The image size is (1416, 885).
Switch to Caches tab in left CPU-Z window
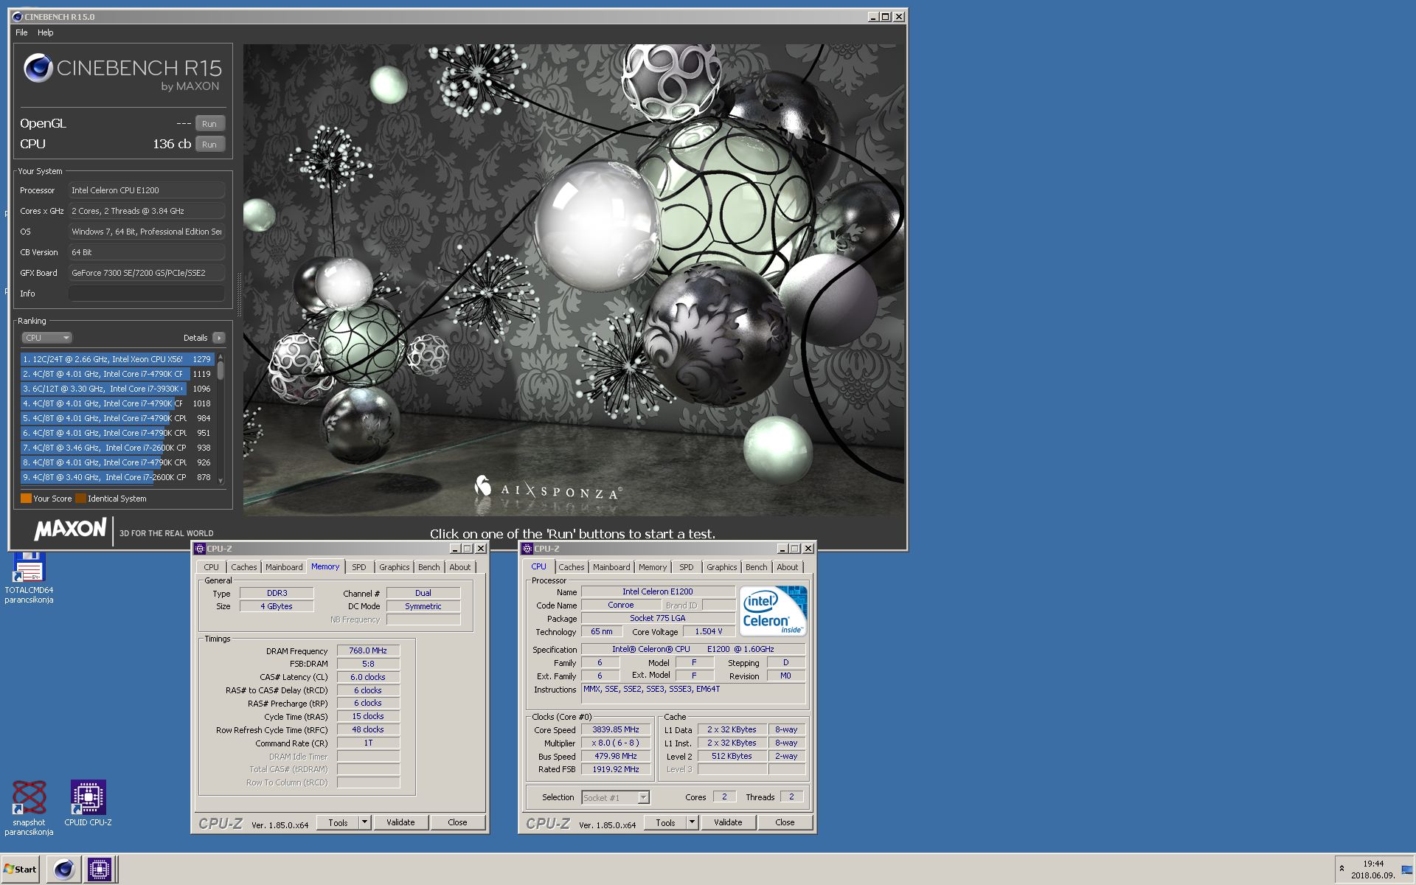coord(243,567)
